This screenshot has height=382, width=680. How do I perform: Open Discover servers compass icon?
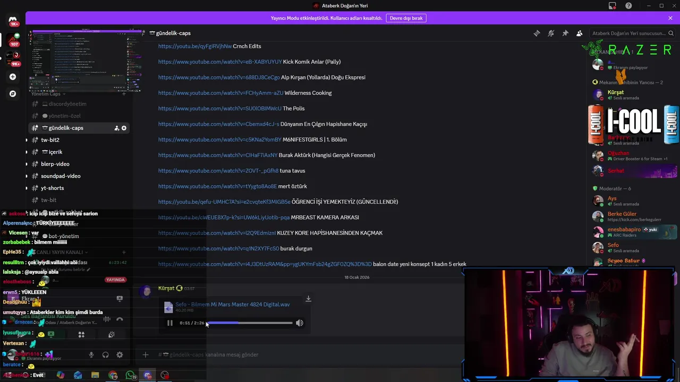tap(13, 94)
